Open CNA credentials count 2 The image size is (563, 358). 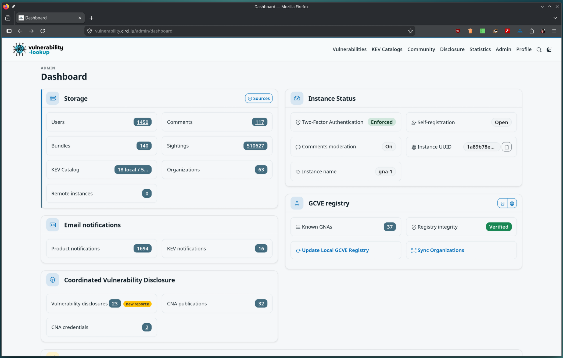pos(147,327)
